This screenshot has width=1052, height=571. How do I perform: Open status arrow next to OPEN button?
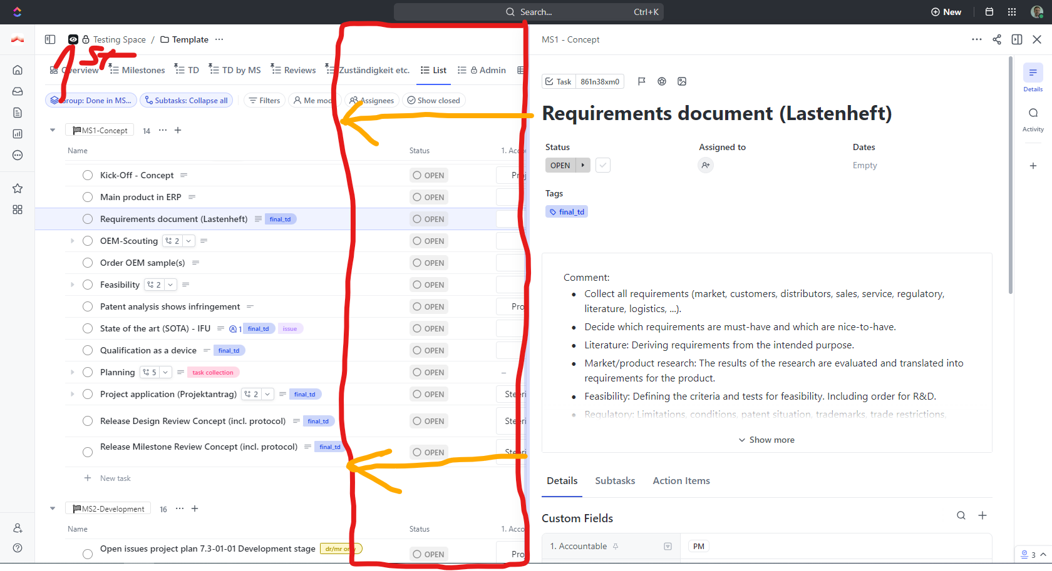point(583,165)
